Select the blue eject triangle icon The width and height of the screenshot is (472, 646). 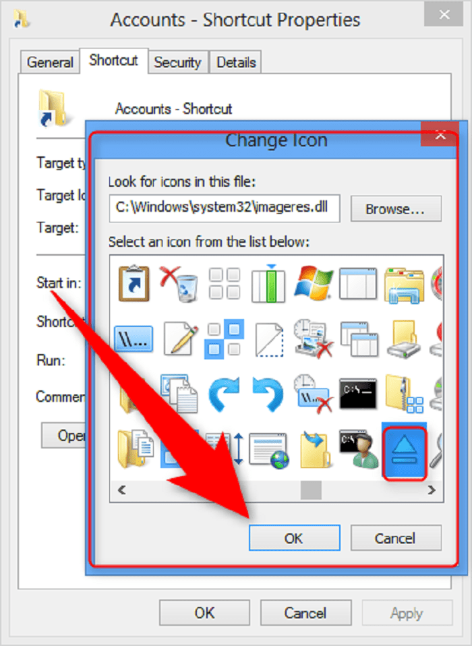click(x=404, y=452)
